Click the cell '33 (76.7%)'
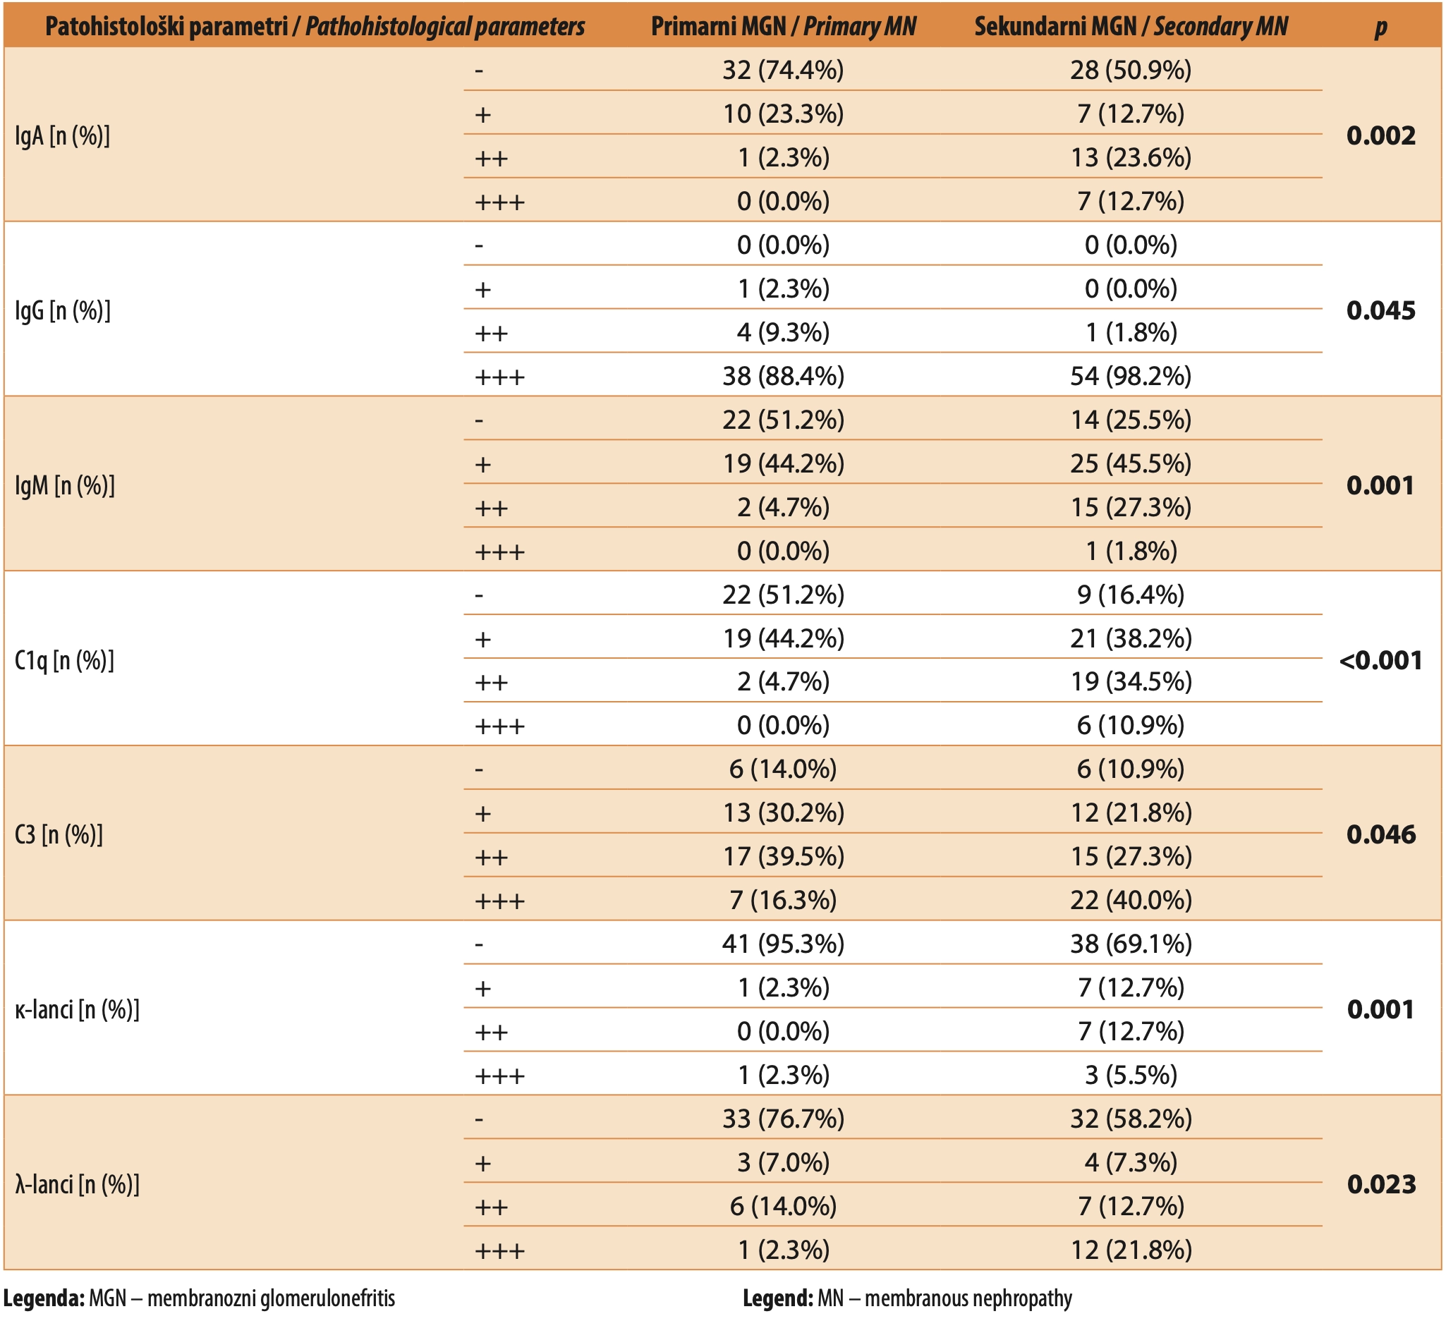1446x1321 pixels. [x=783, y=1119]
